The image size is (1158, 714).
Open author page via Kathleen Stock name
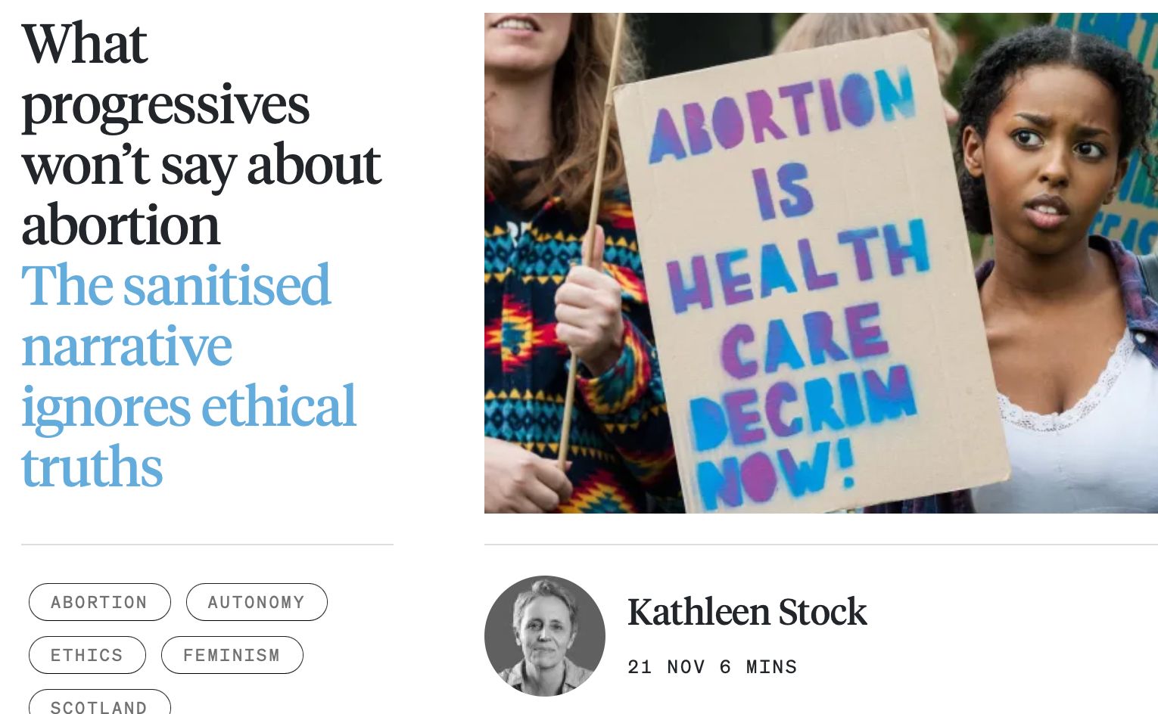coord(747,611)
